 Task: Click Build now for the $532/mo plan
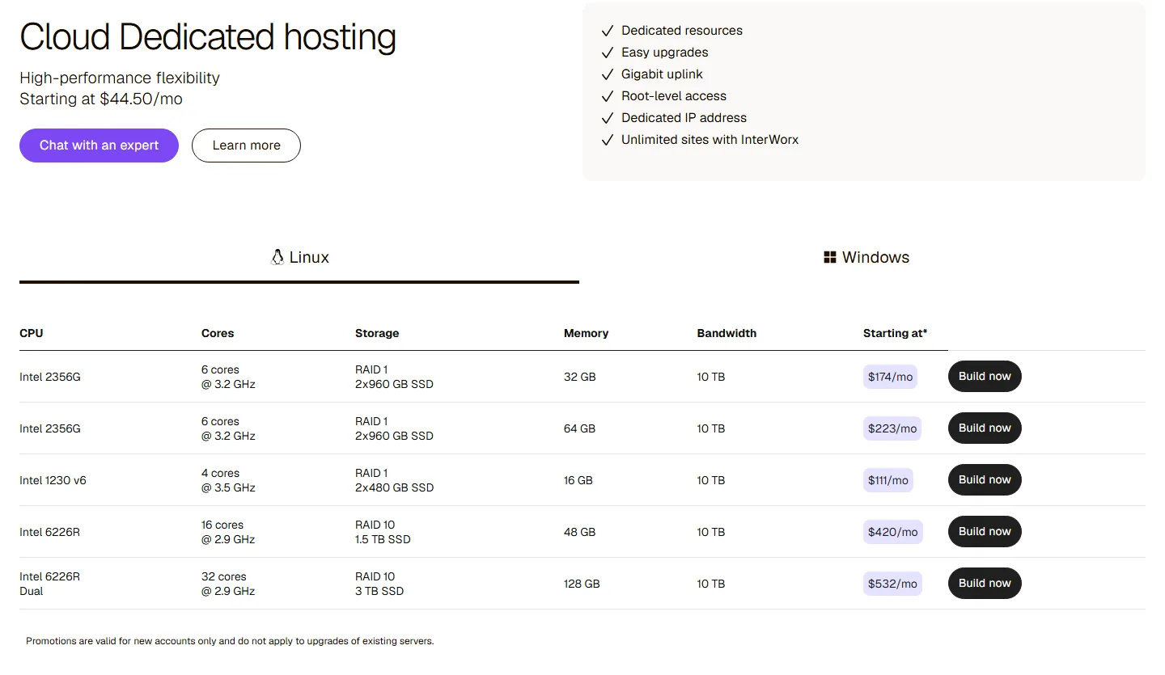[985, 583]
